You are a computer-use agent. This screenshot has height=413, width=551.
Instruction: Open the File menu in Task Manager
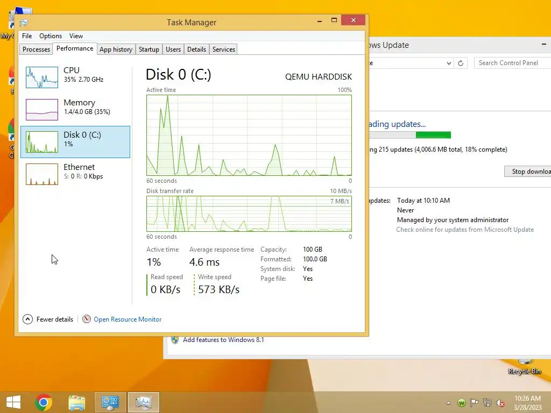click(27, 36)
